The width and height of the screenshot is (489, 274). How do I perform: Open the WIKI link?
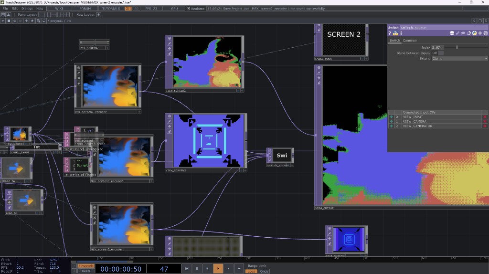(x=59, y=9)
